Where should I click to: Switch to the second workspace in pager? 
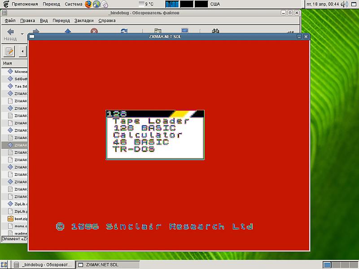click(336, 265)
